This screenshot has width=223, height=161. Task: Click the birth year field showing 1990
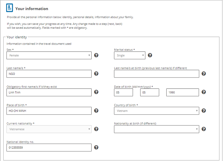183,92
